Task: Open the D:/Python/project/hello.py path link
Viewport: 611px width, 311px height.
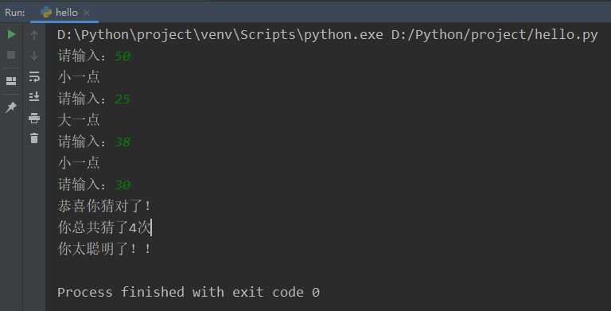Action: click(494, 35)
